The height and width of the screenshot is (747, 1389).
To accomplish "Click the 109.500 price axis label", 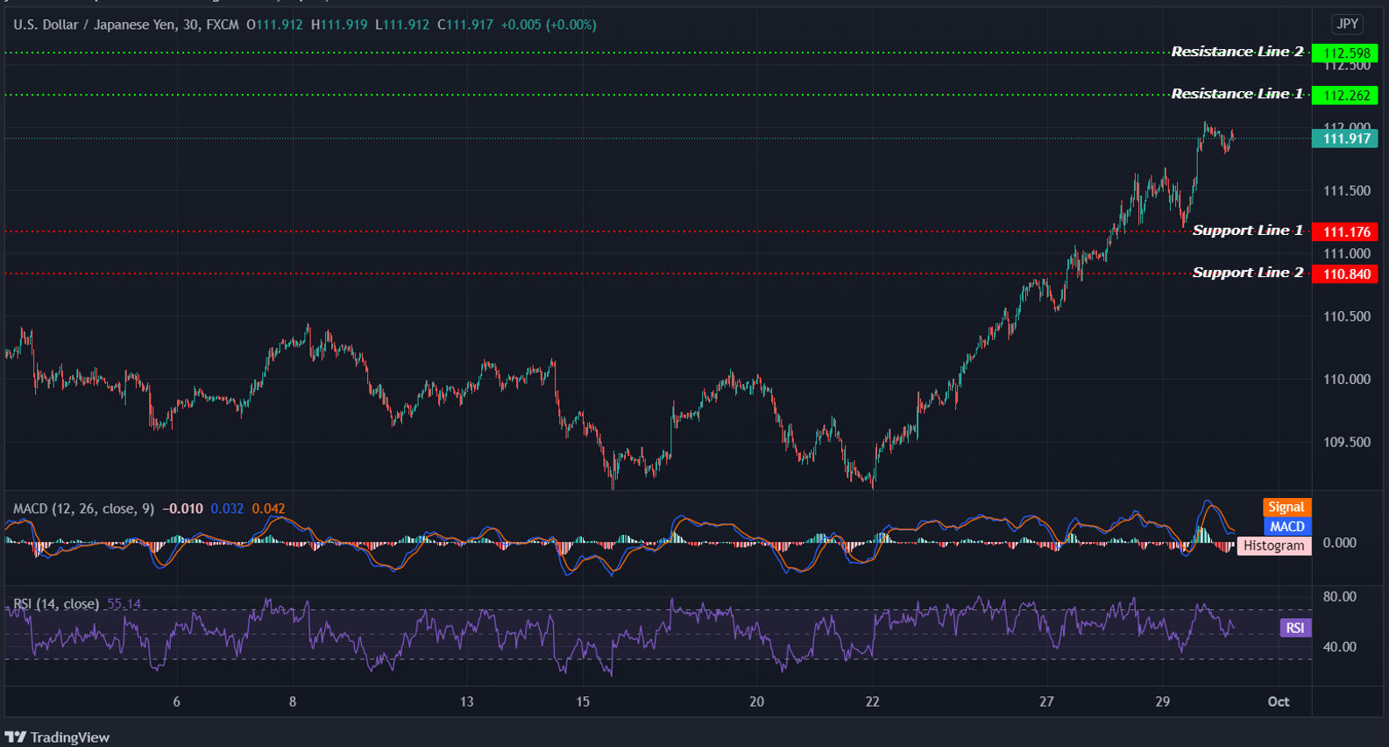I will coord(1347,443).
